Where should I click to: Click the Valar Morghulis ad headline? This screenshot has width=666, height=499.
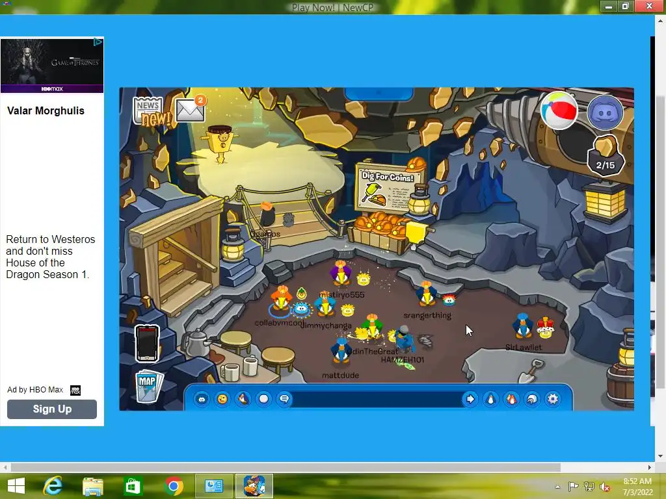tap(46, 110)
